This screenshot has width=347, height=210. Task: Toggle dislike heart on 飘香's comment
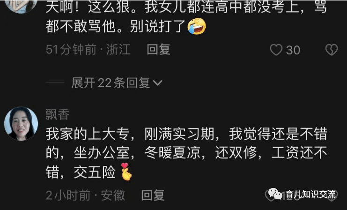coord(333,196)
